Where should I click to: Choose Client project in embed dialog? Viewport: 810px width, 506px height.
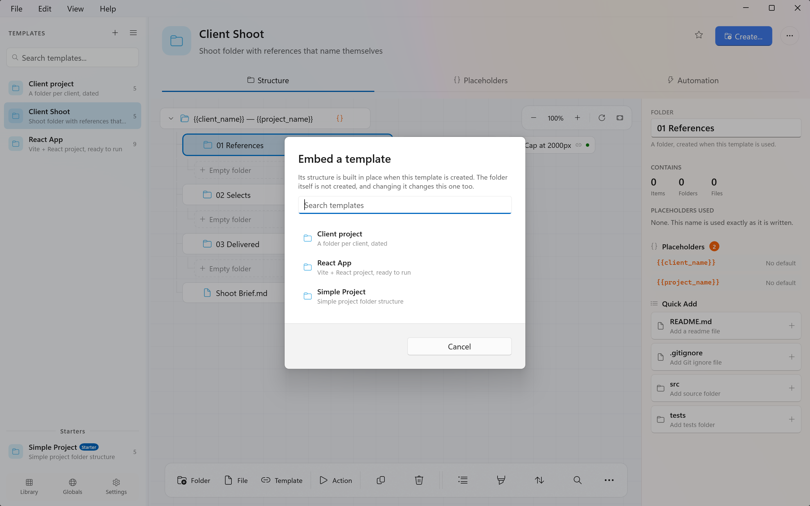point(405,238)
